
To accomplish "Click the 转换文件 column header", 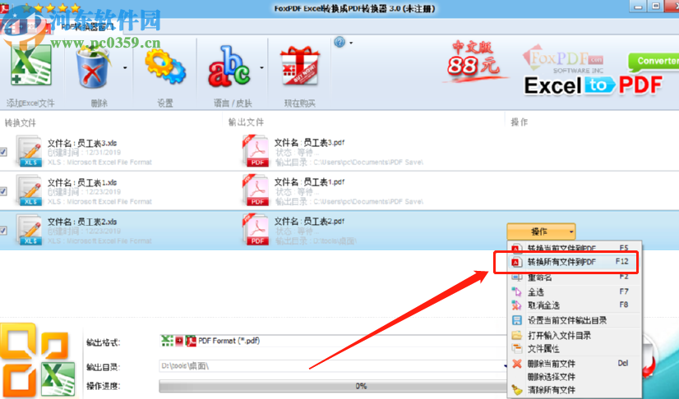I will tap(21, 123).
